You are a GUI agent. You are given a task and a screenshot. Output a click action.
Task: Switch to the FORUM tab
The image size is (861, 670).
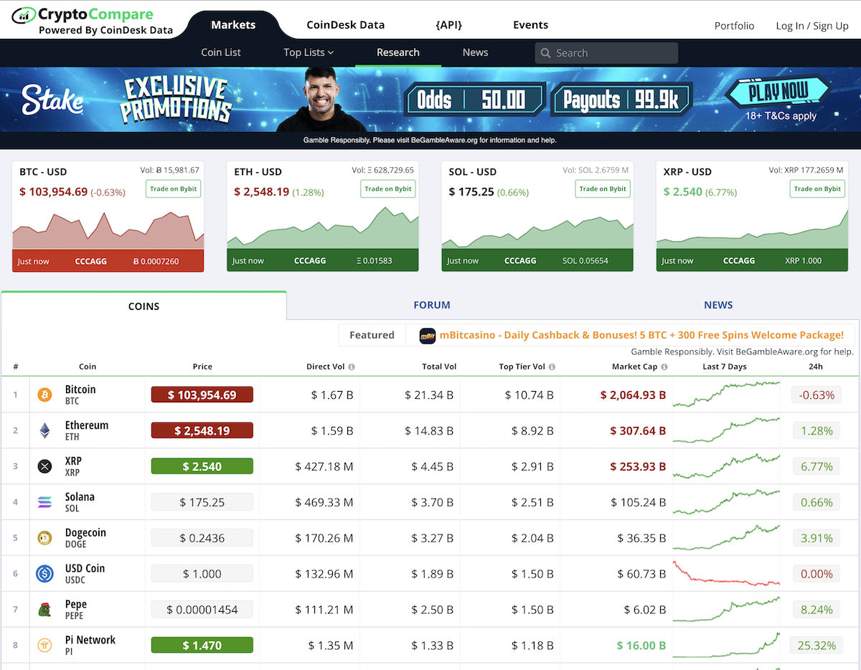tap(432, 305)
